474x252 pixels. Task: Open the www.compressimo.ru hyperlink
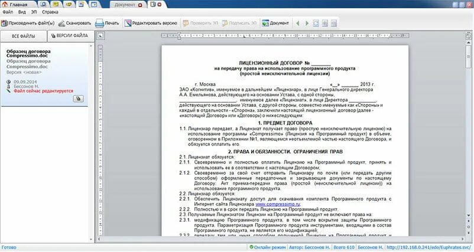click(x=278, y=204)
